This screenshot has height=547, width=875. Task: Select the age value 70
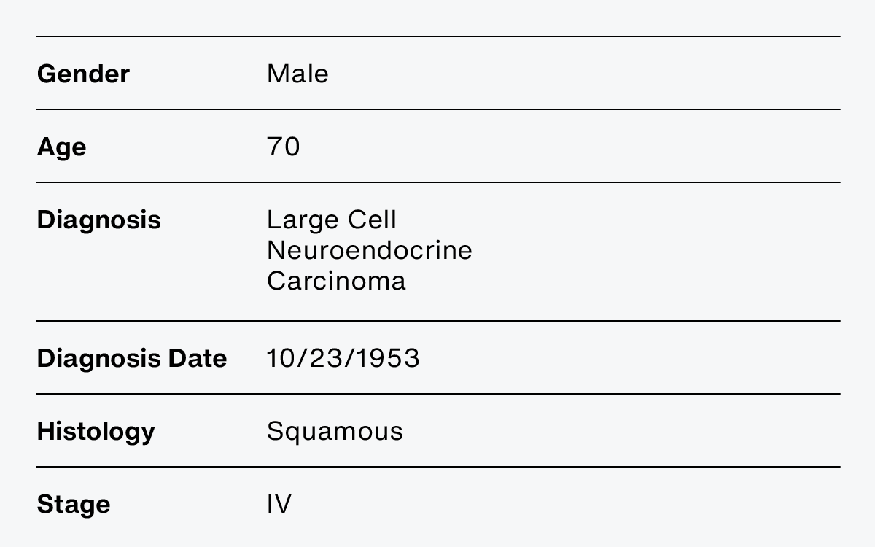pyautogui.click(x=284, y=147)
